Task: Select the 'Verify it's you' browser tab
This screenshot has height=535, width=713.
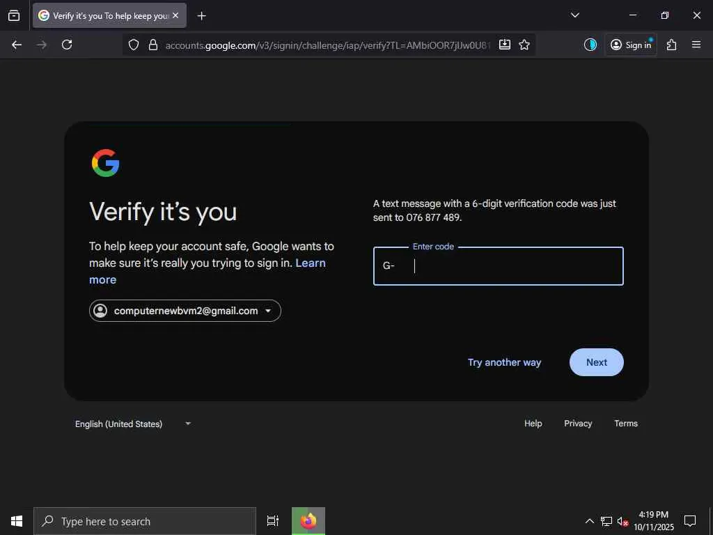Action: click(x=109, y=15)
